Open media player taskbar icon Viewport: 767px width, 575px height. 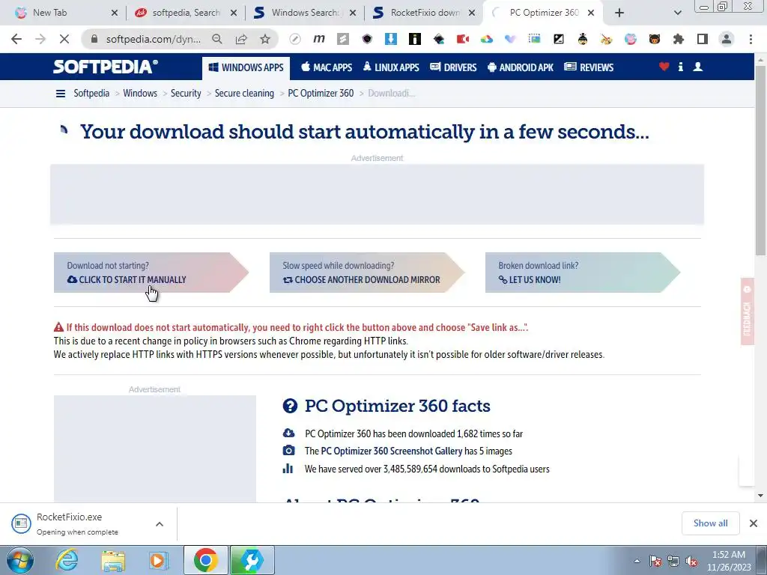(x=157, y=560)
